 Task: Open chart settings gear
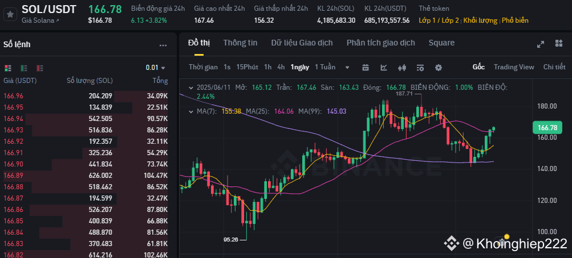pyautogui.click(x=439, y=67)
